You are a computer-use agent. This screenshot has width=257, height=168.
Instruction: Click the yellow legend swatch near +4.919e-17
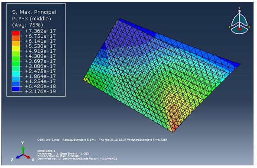click(16, 48)
